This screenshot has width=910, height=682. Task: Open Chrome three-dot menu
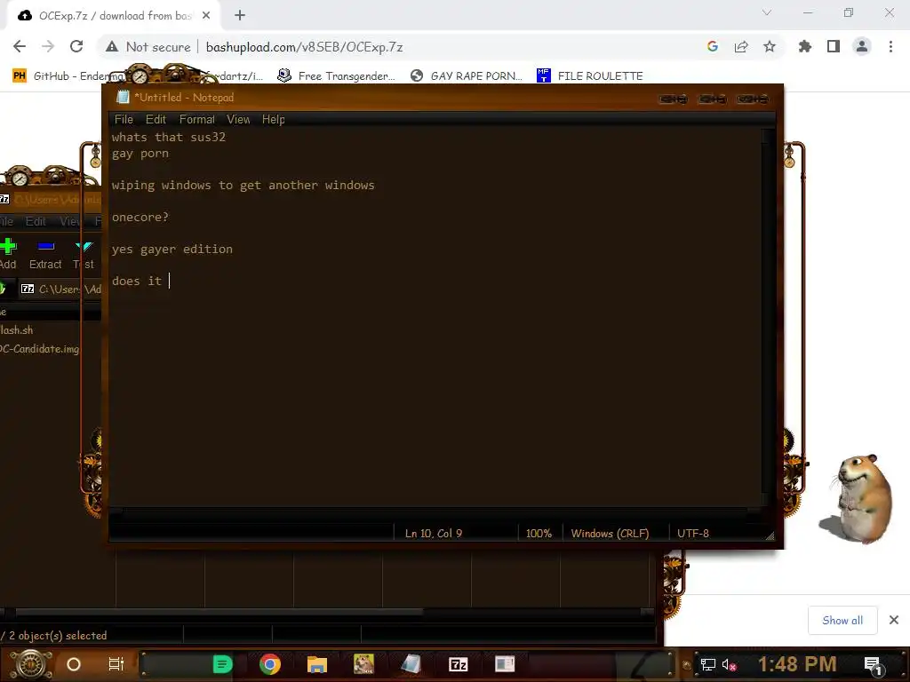tap(890, 46)
